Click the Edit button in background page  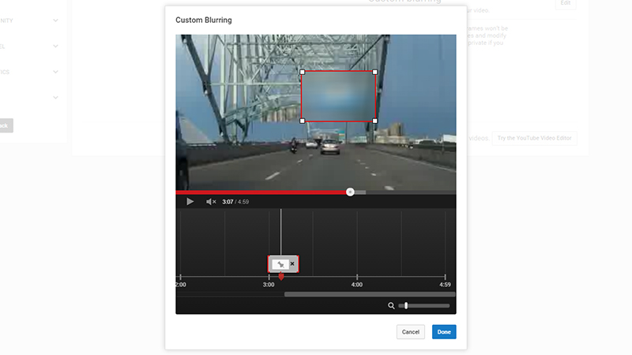(566, 3)
